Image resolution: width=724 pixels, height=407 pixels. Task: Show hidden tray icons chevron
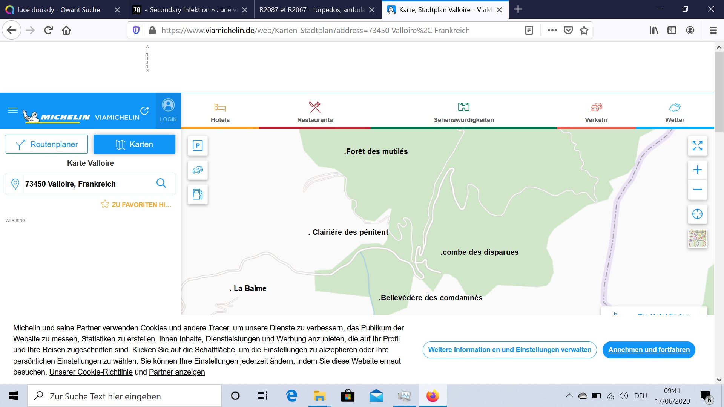click(569, 396)
